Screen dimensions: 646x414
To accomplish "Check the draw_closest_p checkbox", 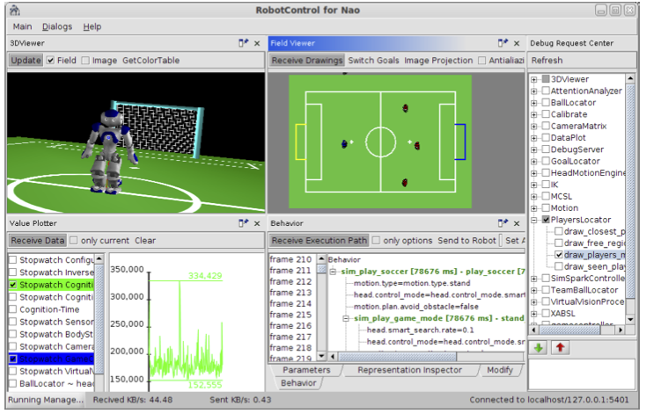I will click(559, 231).
